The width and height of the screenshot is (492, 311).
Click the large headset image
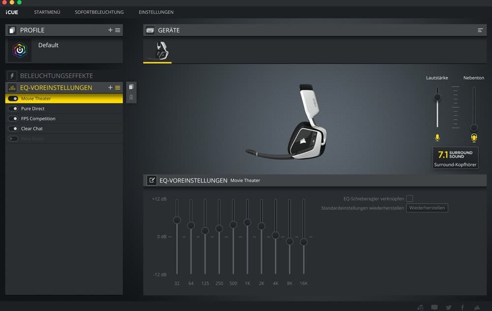pyautogui.click(x=286, y=123)
